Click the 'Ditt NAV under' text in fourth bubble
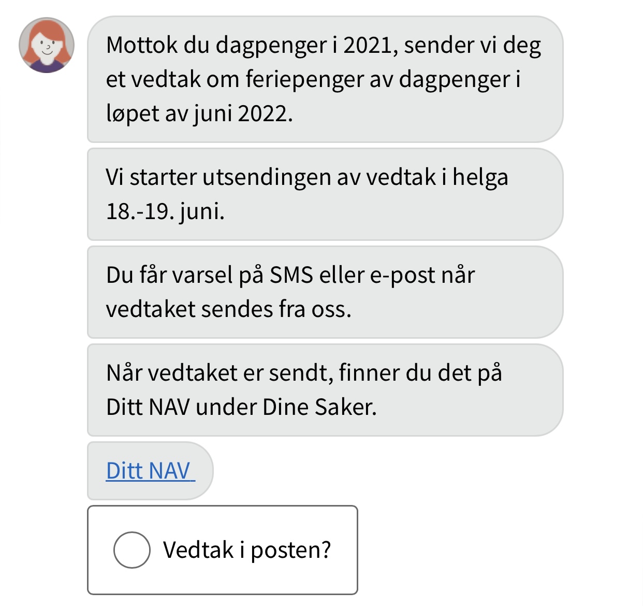This screenshot has width=643, height=606. tap(182, 407)
